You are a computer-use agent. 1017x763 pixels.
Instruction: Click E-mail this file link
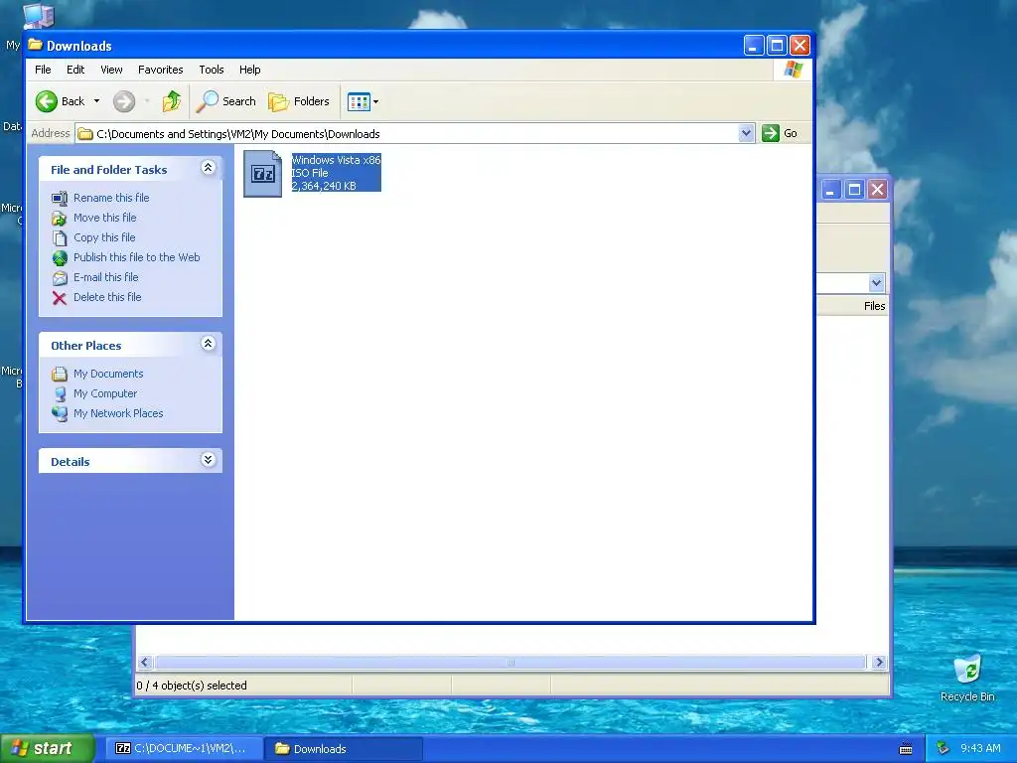coord(105,277)
